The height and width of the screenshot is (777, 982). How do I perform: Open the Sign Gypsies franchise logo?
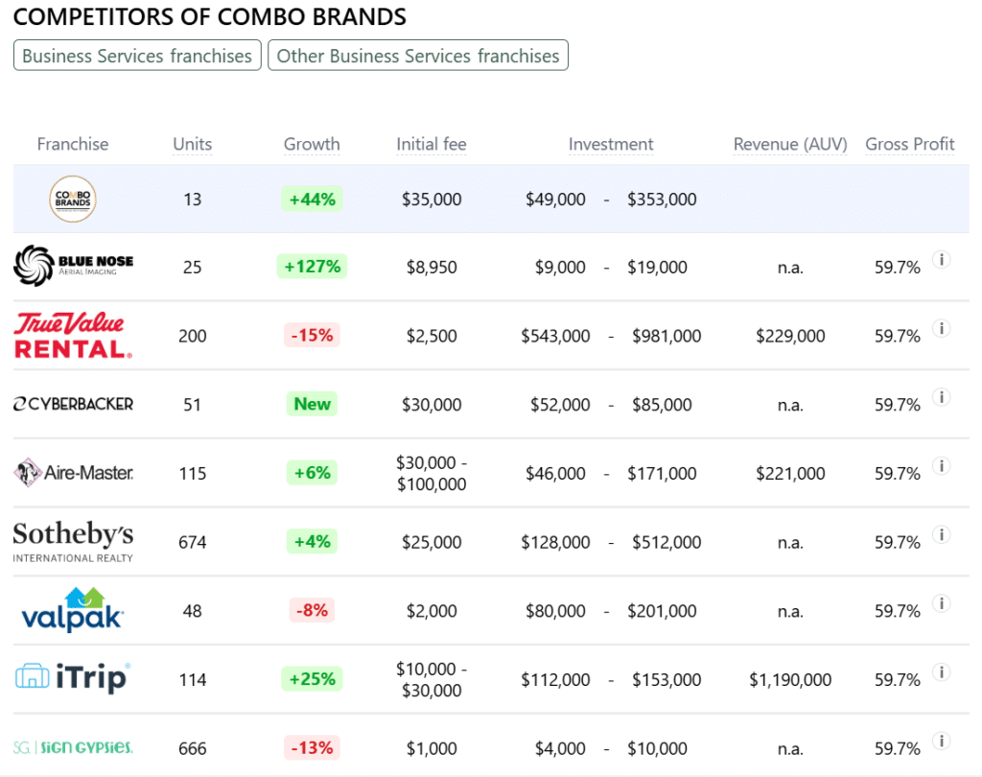pos(73,747)
